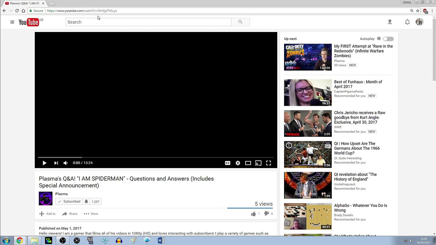Open the player settings gear
Image resolution: width=436 pixels, height=245 pixels.
[238, 163]
